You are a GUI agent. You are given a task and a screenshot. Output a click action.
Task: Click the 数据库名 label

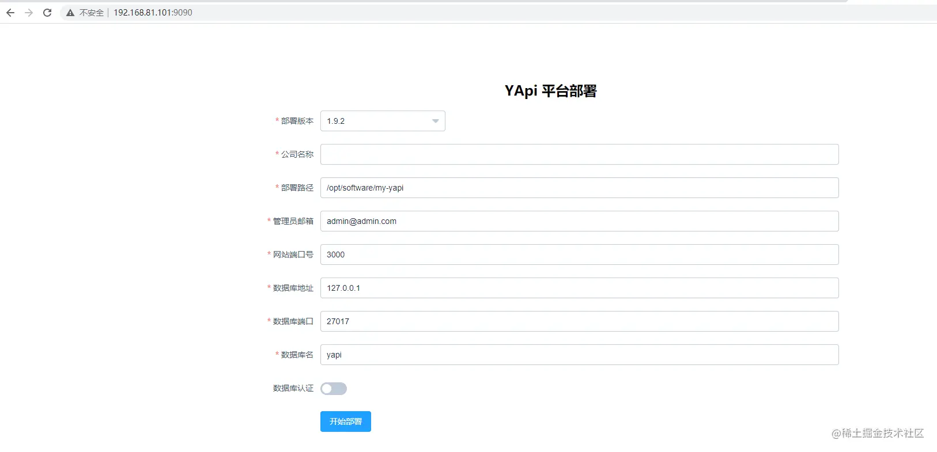click(297, 355)
